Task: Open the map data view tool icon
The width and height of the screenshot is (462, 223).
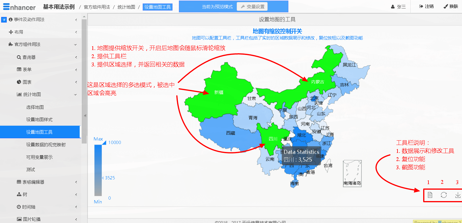Action: pos(430,195)
